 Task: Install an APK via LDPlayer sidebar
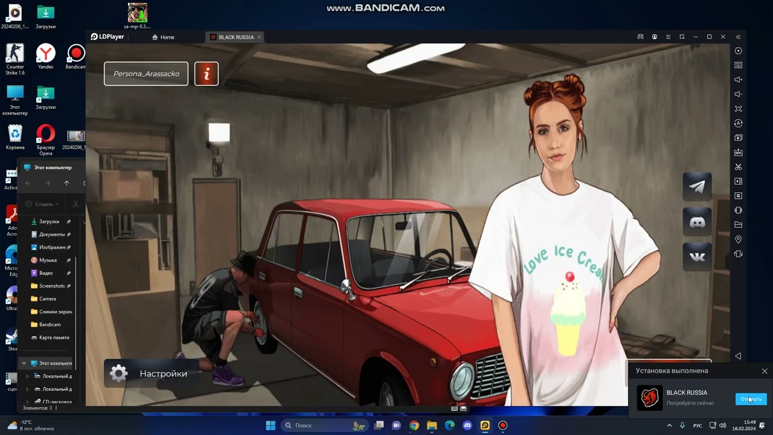coord(738,152)
